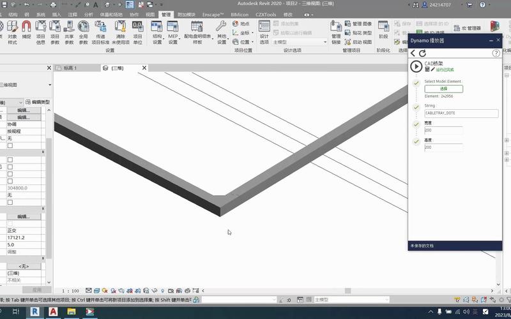This screenshot has height=319, width=511.
Task: Open 全局参数 (Global Parameters)
Action: [x=84, y=33]
